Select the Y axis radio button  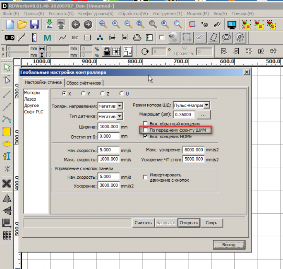(x=83, y=94)
